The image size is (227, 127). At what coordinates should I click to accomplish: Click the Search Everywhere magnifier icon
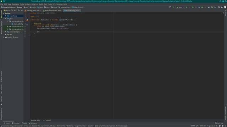[x=219, y=7]
